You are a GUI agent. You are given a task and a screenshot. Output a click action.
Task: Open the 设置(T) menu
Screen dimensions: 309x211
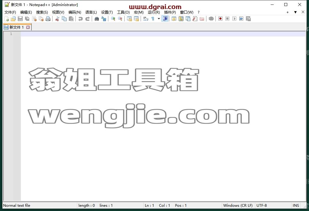pyautogui.click(x=107, y=12)
